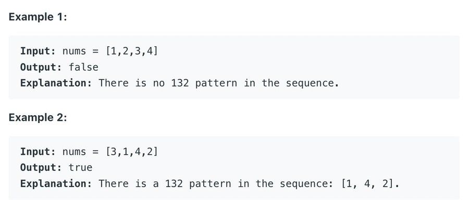Click the Input label in Example 2
The image size is (469, 209).
click(38, 152)
